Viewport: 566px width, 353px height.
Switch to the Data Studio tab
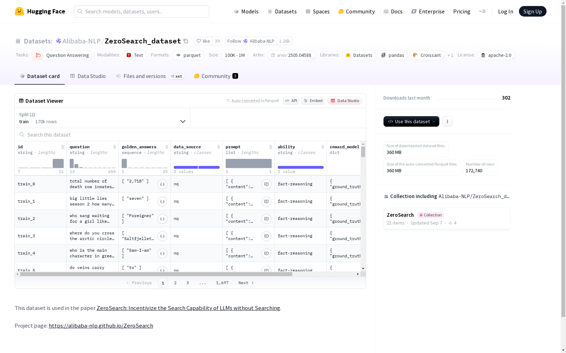tap(88, 76)
